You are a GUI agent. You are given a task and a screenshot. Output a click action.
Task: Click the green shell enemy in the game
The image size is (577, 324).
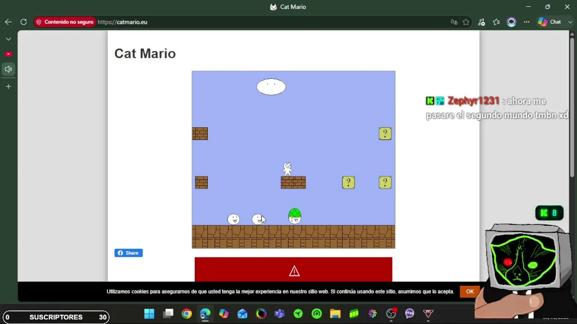(x=294, y=216)
